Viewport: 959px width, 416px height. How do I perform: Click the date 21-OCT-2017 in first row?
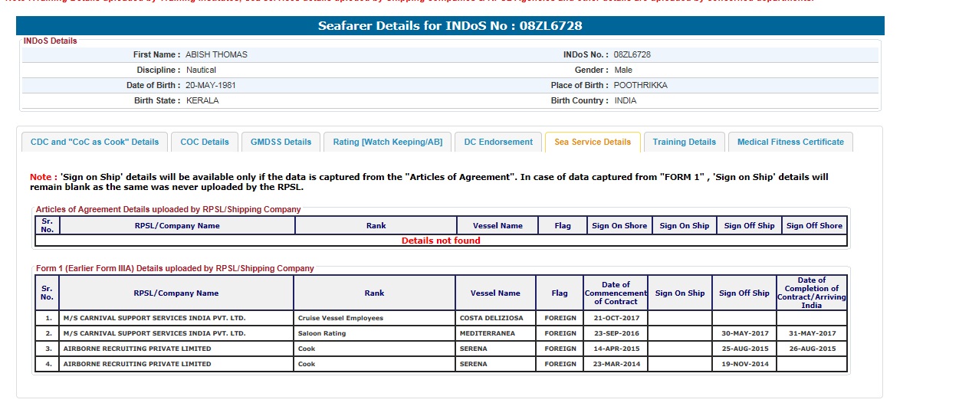coord(615,318)
